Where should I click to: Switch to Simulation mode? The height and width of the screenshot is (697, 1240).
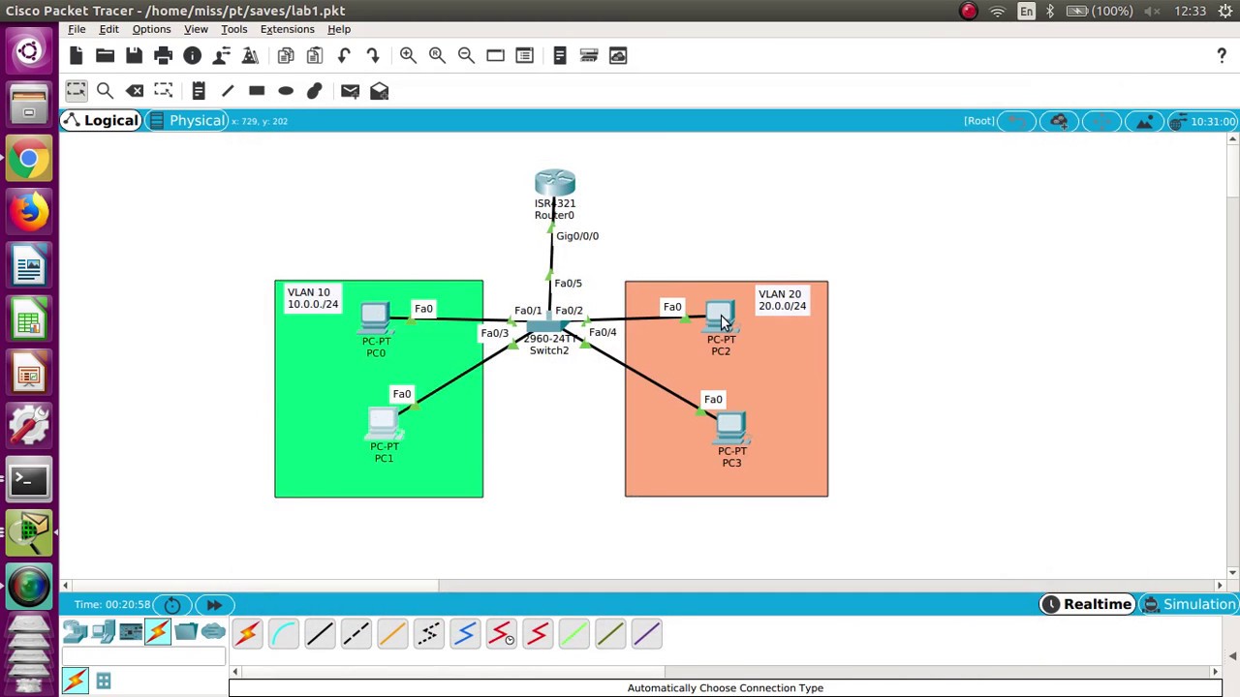(1189, 604)
